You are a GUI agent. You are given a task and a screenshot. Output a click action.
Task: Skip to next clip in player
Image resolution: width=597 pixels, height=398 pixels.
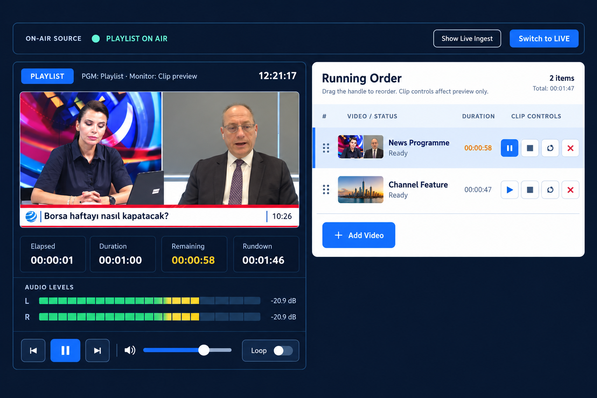(x=97, y=351)
